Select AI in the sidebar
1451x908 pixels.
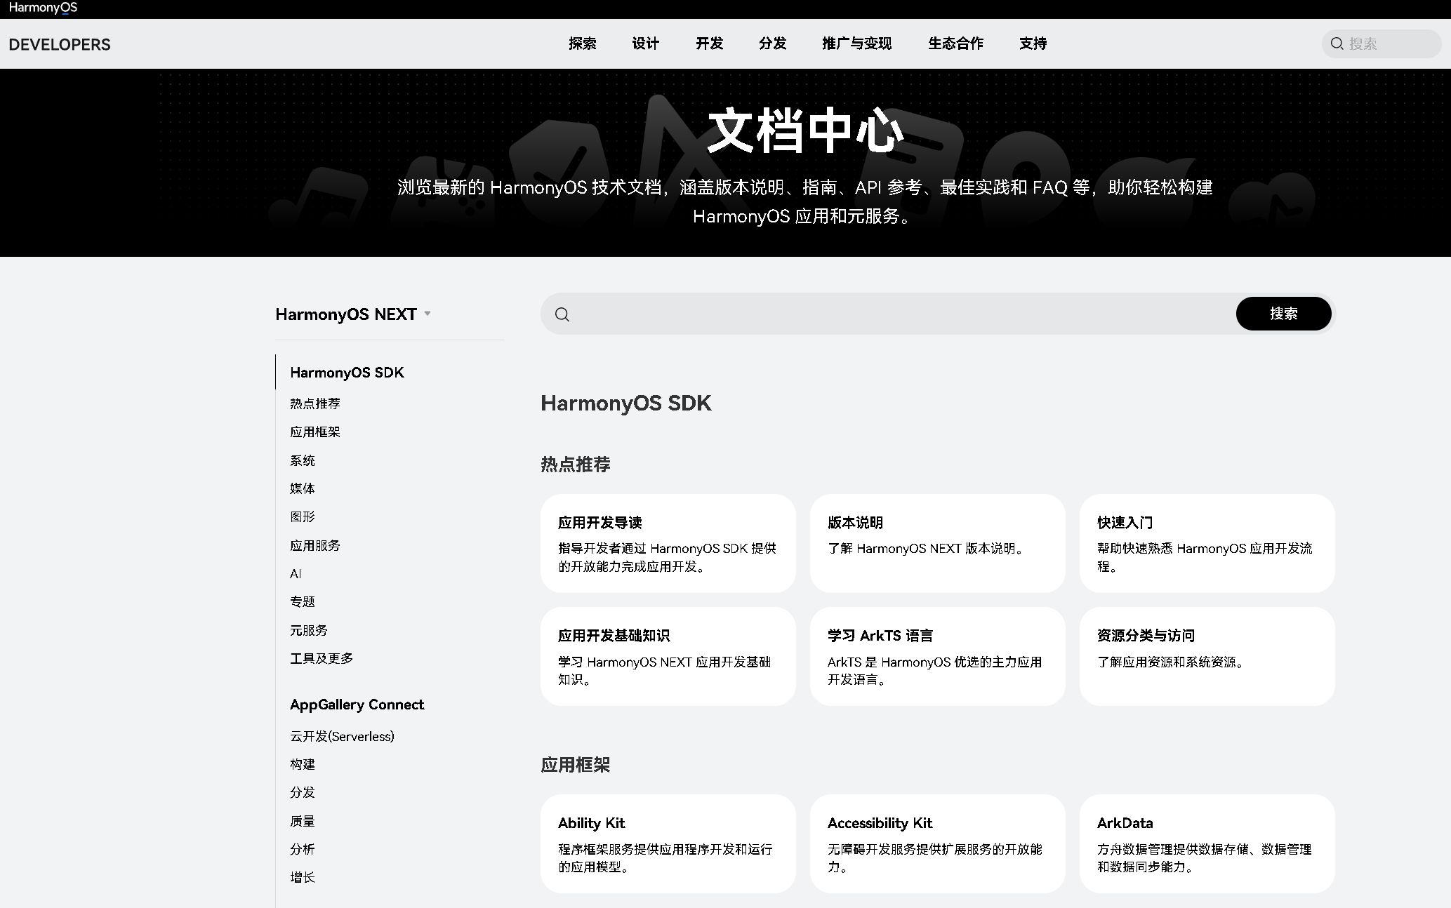(296, 573)
